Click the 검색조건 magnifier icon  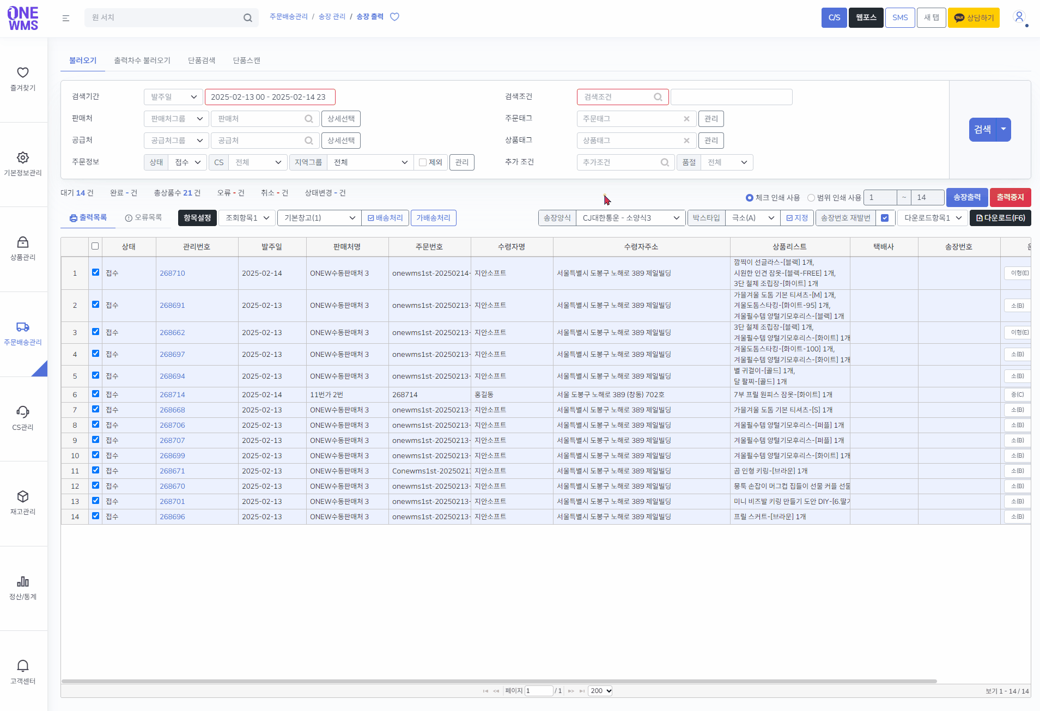coord(658,97)
